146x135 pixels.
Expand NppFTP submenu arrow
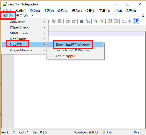click(x=44, y=45)
